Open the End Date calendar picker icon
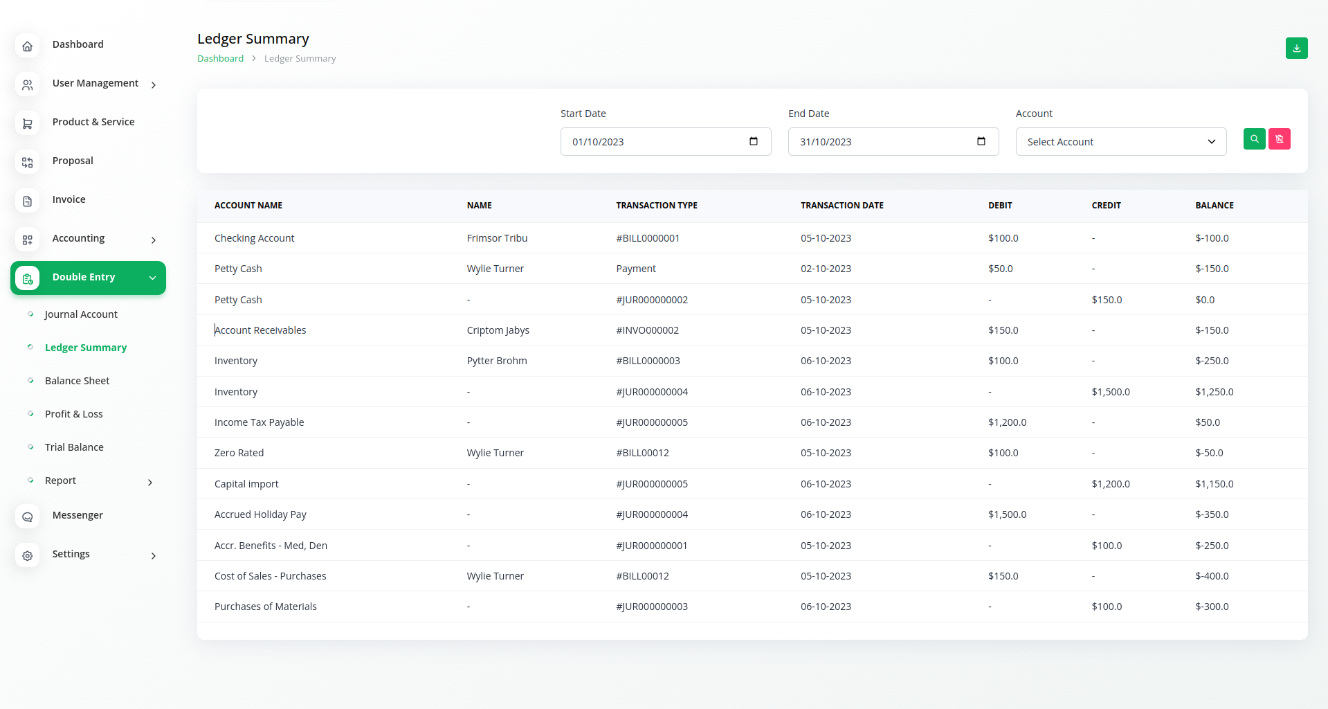1328x709 pixels. coord(981,142)
